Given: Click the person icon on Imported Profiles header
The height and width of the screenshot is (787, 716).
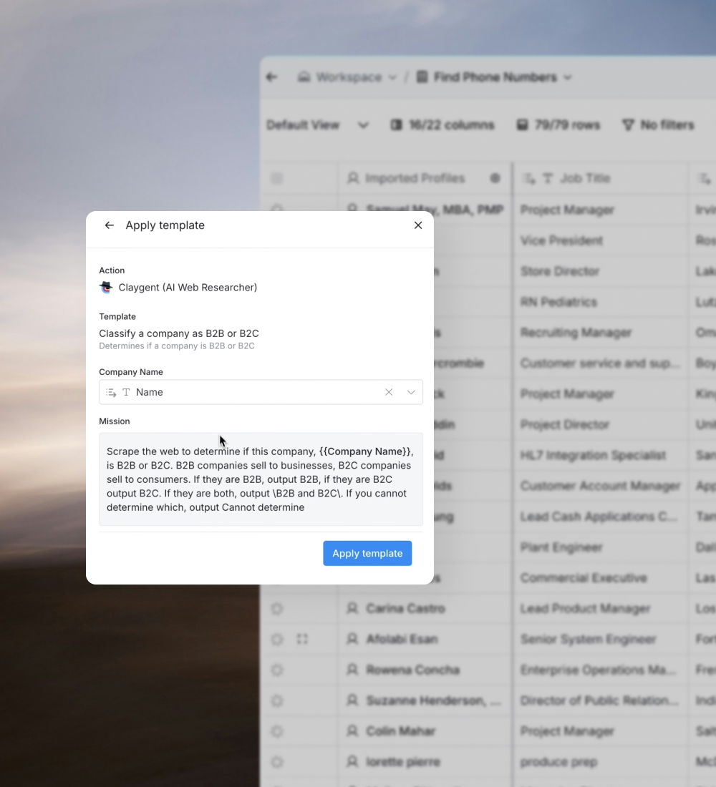Looking at the screenshot, I should point(352,178).
